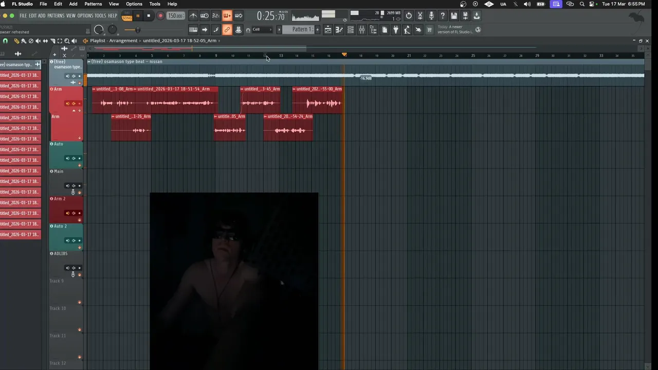Toggle mute dot on Arm track
The width and height of the screenshot is (658, 370).
(x=80, y=110)
